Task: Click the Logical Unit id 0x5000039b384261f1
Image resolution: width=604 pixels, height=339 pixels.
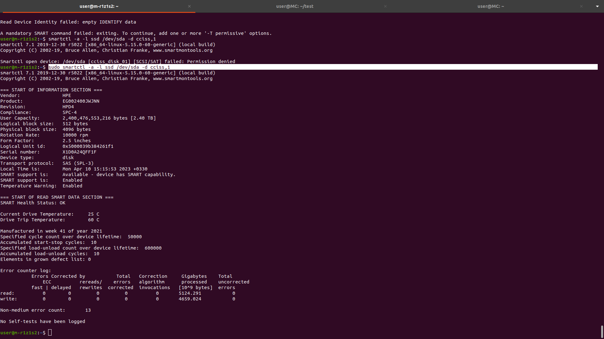Action: [x=88, y=146]
